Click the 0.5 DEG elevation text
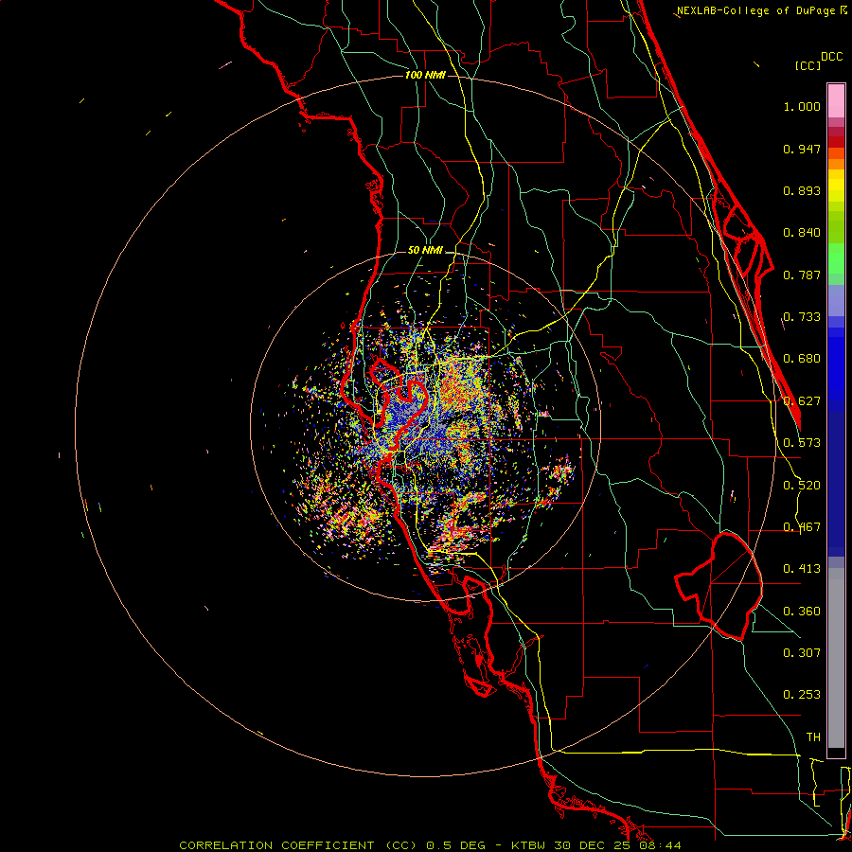This screenshot has width=852, height=852. point(456,845)
